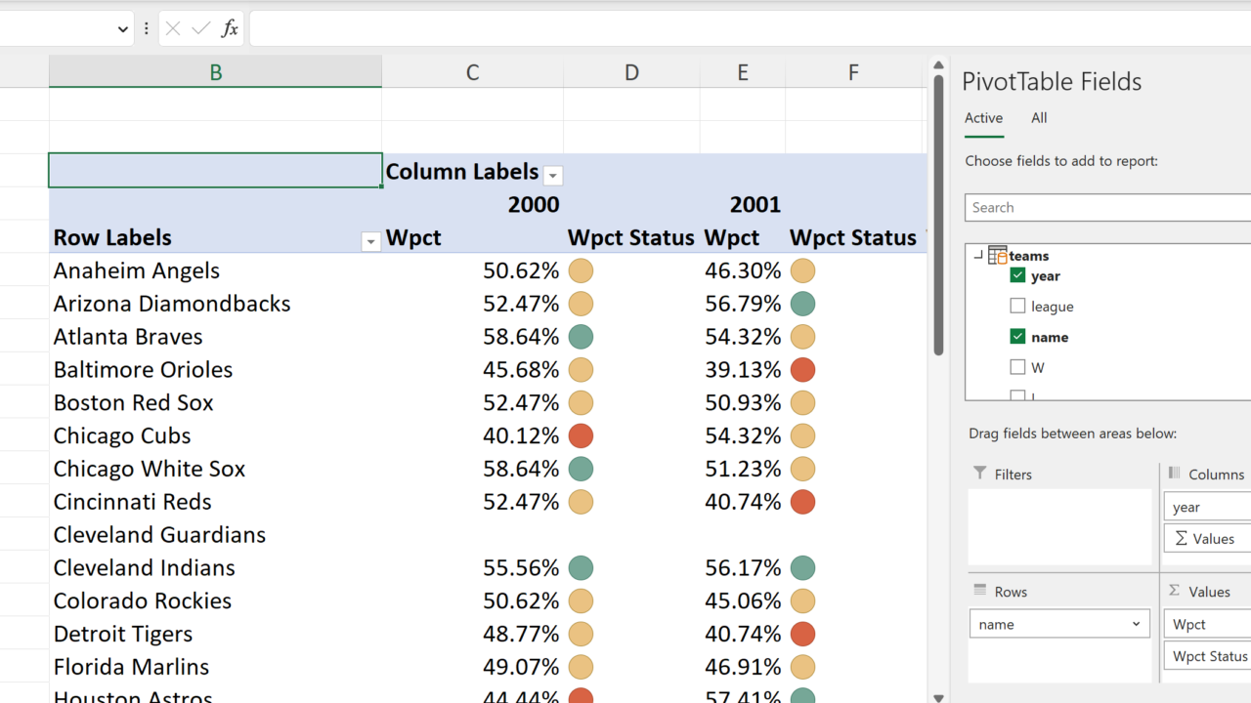Enable the league field checkbox
This screenshot has width=1251, height=703.
pos(1017,306)
